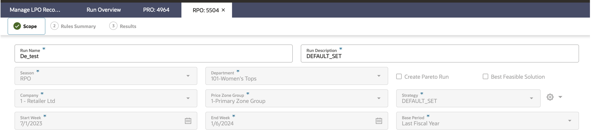
Task: Open the Rules Summary step
Action: (78, 26)
